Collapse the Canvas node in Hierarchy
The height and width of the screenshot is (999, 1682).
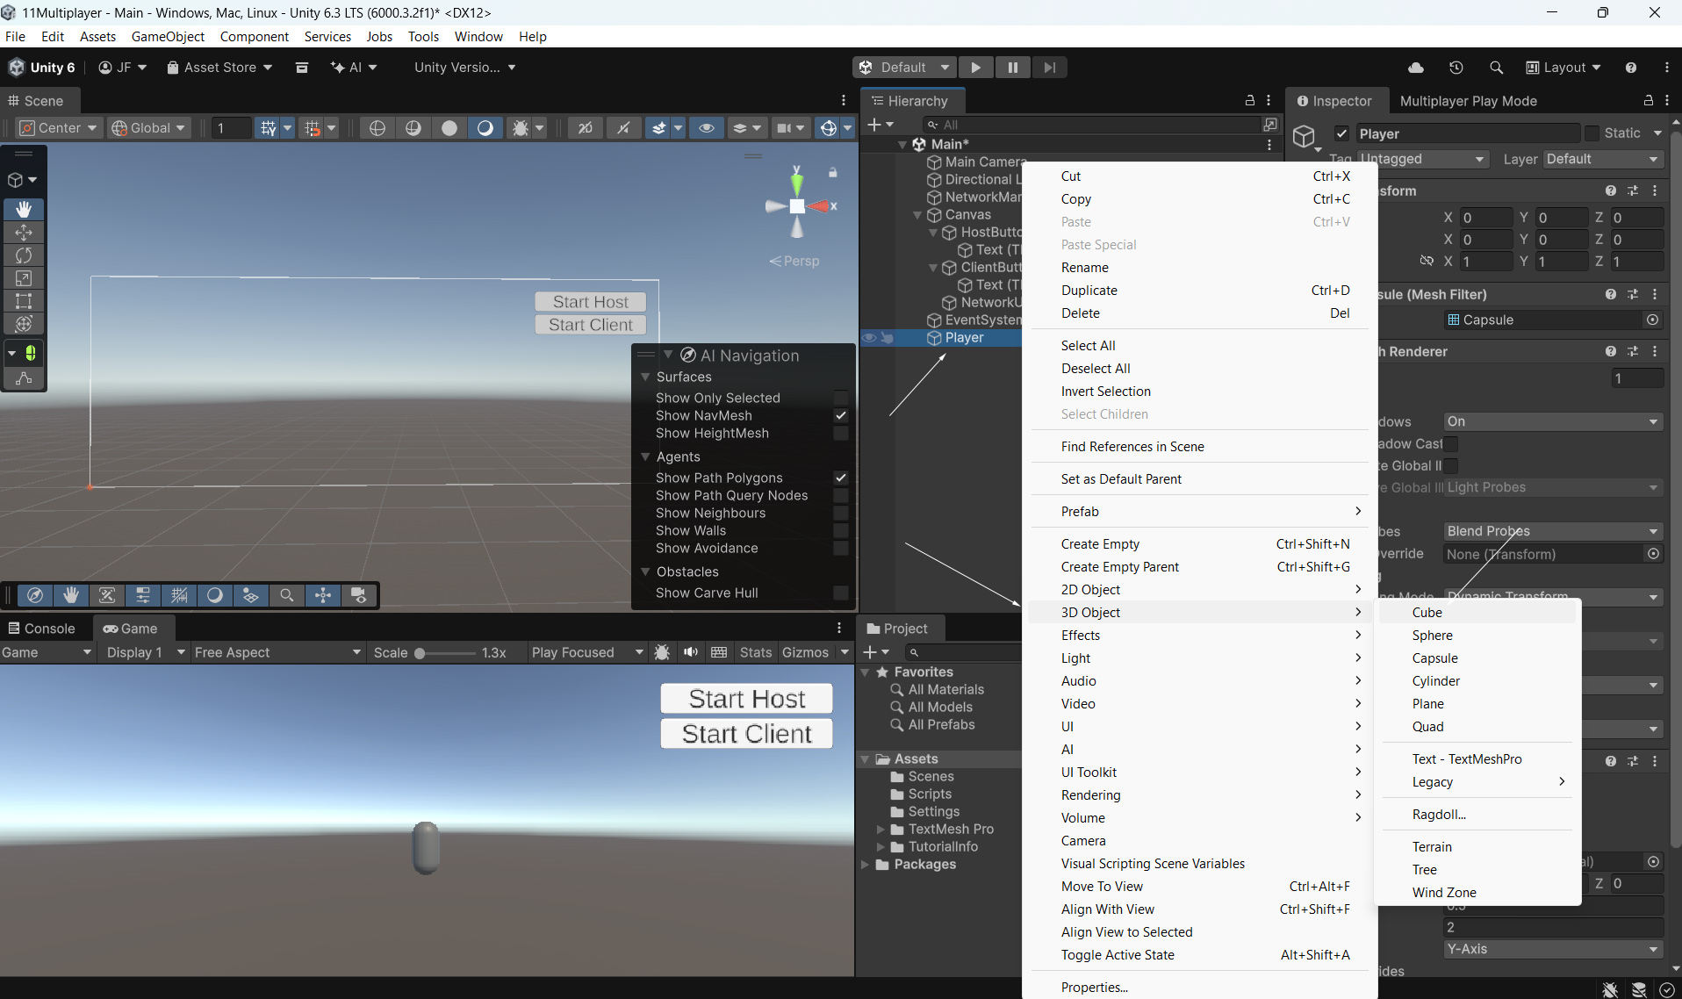(917, 215)
